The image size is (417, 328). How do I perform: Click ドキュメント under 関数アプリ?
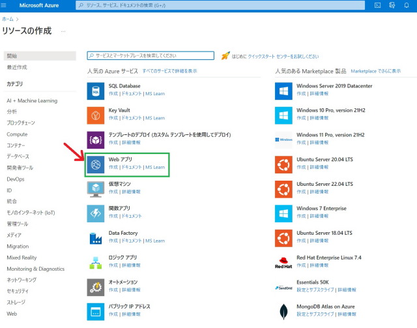tap(132, 216)
